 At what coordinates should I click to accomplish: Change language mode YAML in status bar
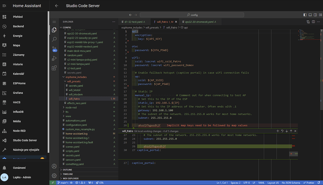(x=261, y=183)
